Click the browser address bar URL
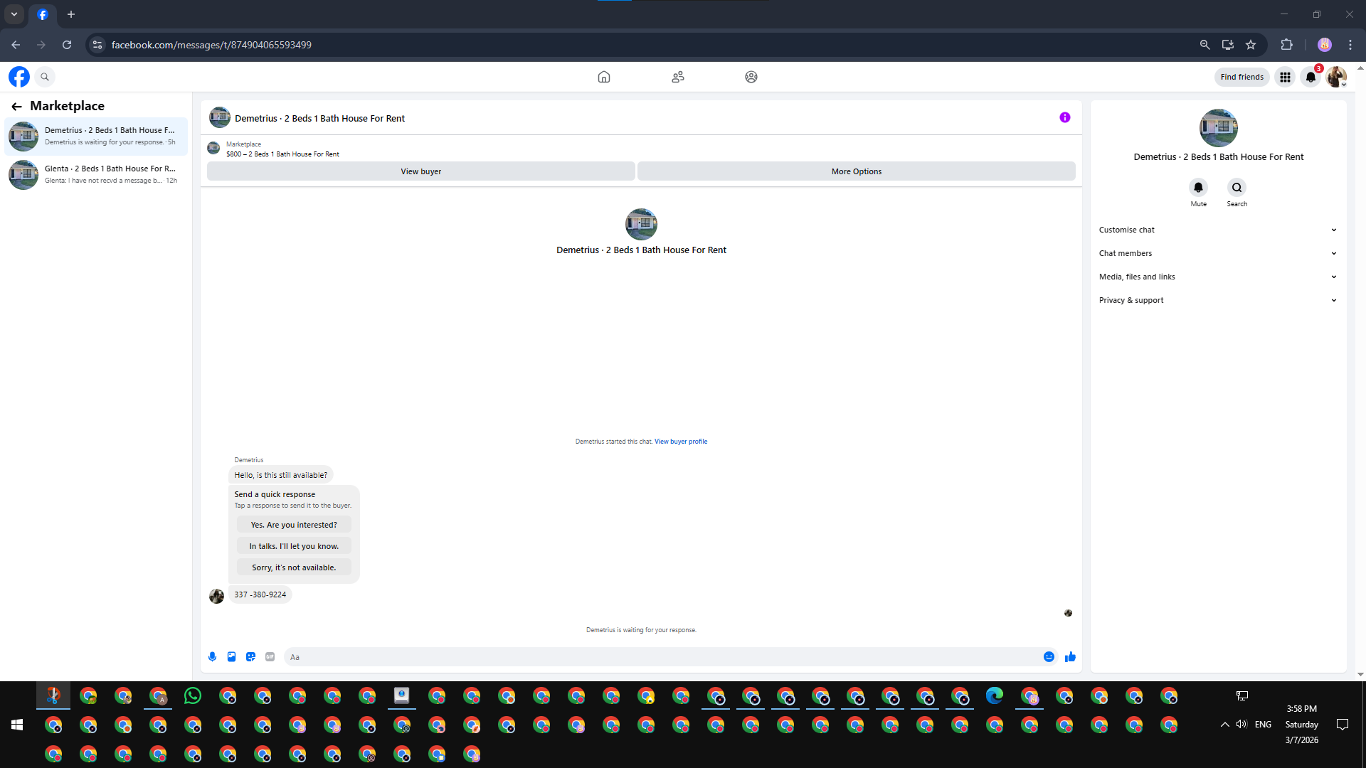Image resolution: width=1366 pixels, height=768 pixels. 211,45
